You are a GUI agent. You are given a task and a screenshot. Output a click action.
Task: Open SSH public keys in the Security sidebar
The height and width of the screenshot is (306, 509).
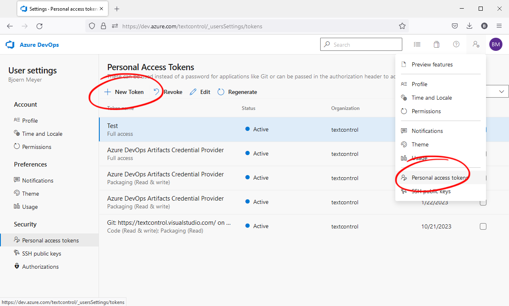tap(41, 253)
